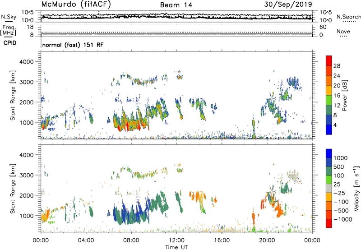Click the 12:00 time tick label
The image size is (361, 250).
pos(176,241)
